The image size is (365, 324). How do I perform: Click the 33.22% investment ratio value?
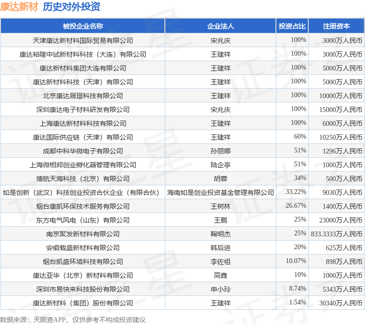point(296,192)
